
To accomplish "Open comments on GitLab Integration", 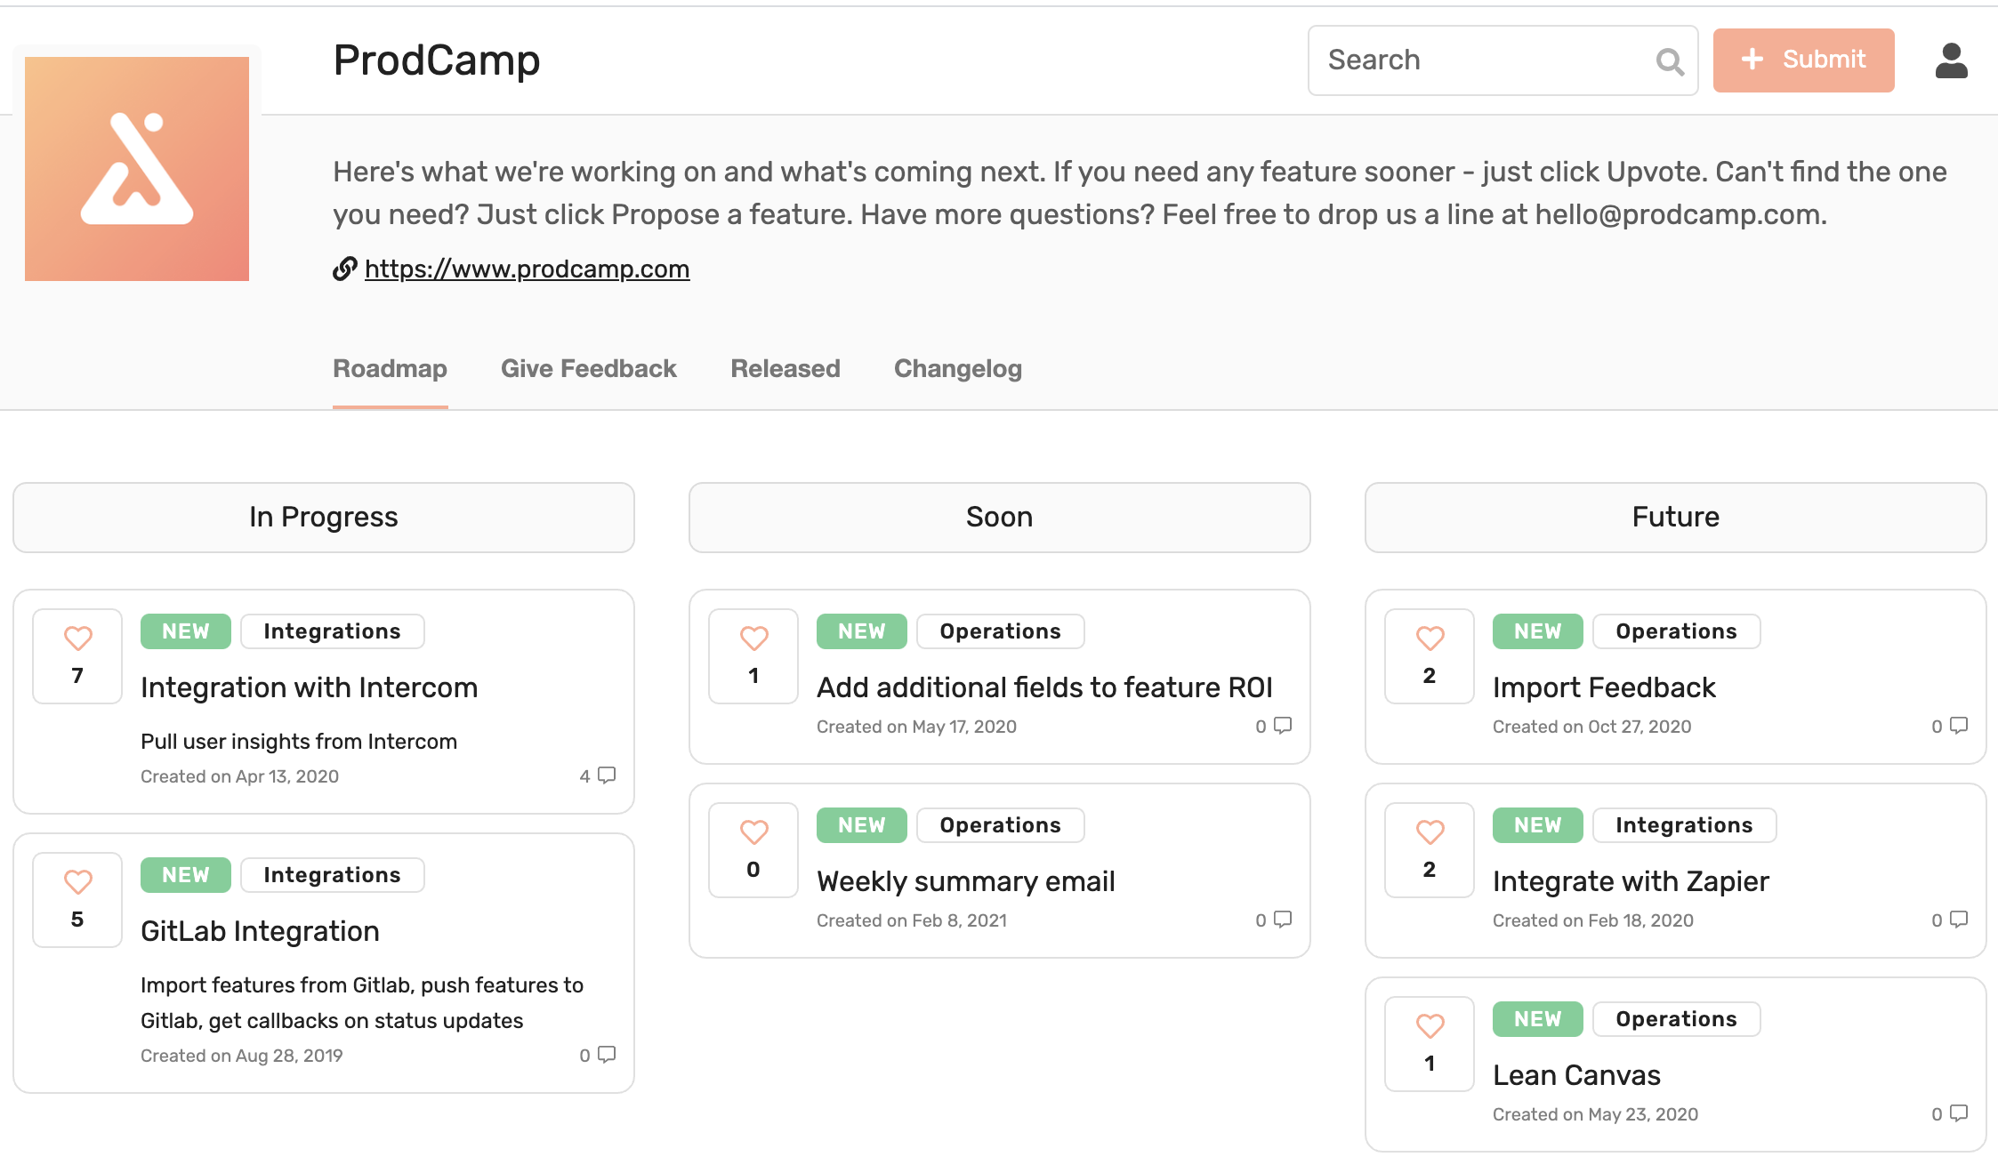I will pos(604,1055).
